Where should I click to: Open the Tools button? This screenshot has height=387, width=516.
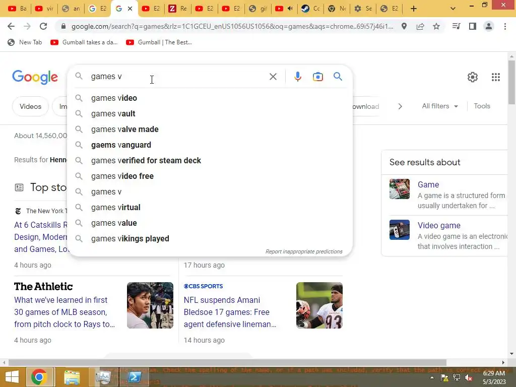(482, 106)
